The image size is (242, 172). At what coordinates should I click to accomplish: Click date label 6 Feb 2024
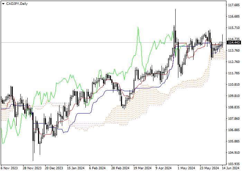coord(97,168)
